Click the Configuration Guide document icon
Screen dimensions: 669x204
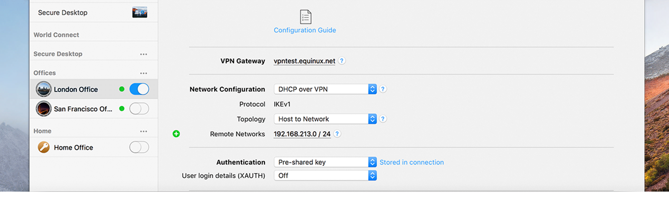[x=306, y=17]
